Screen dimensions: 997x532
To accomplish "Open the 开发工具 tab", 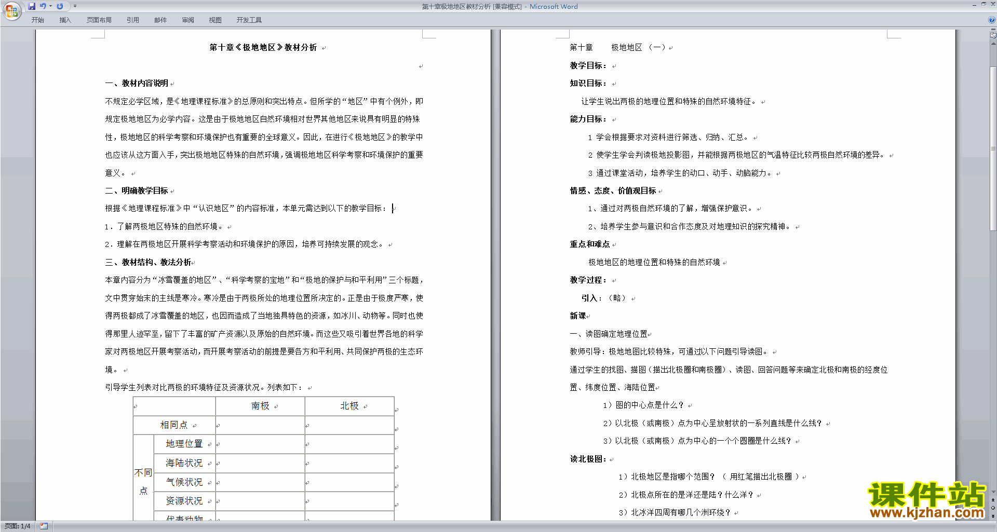I will [249, 20].
